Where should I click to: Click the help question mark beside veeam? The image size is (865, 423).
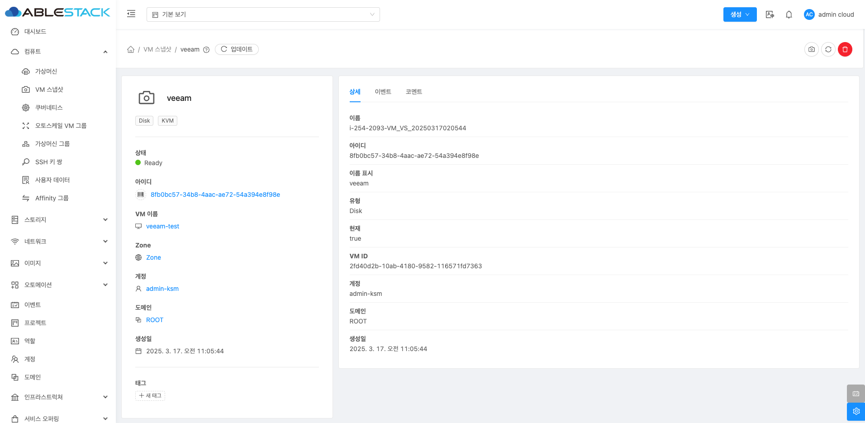206,50
